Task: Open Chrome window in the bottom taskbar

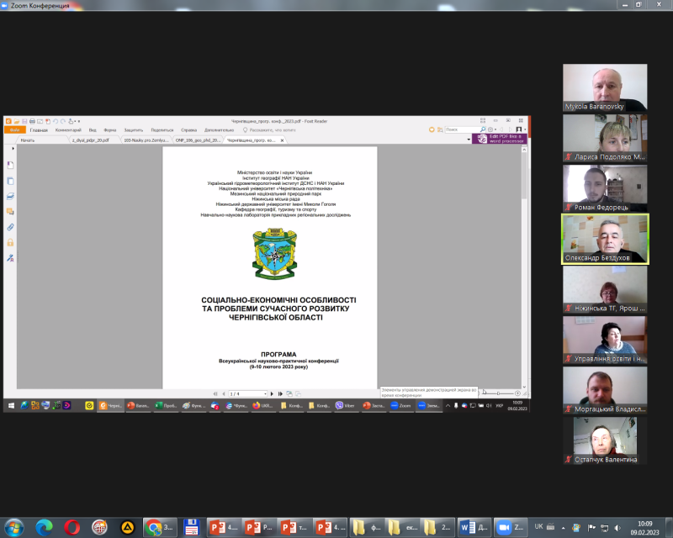Action: pyautogui.click(x=160, y=526)
